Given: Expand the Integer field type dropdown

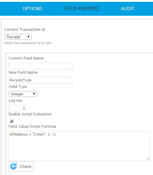Looking at the screenshot, I should click(x=23, y=94).
